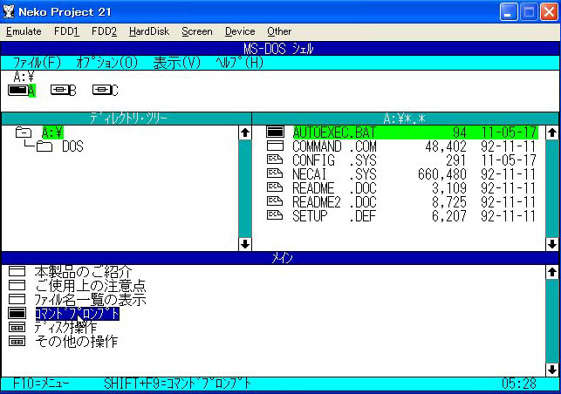
Task: Click icon beside 本製品のご紹介
Action: (x=17, y=271)
